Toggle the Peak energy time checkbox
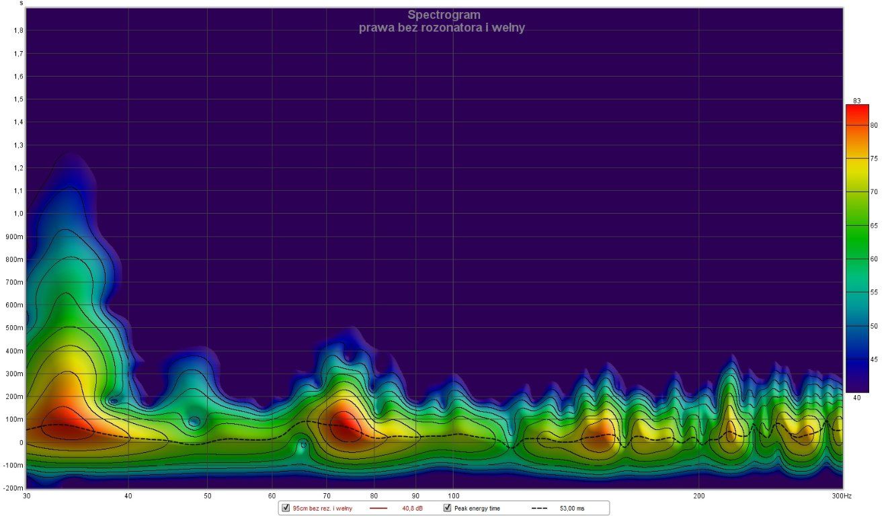Image resolution: width=888 pixels, height=516 pixels. coord(447,508)
